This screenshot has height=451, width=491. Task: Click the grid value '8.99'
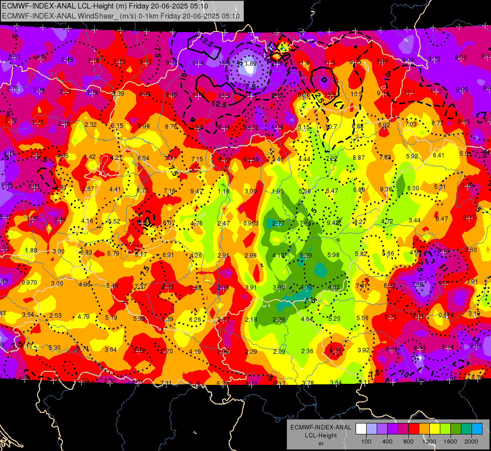382,61
